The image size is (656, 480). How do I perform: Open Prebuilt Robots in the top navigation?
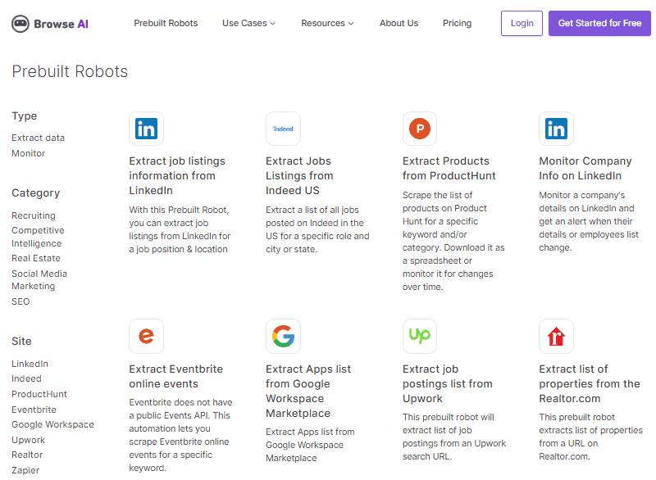click(166, 24)
